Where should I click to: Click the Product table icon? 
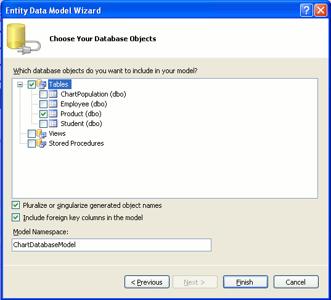coord(53,114)
